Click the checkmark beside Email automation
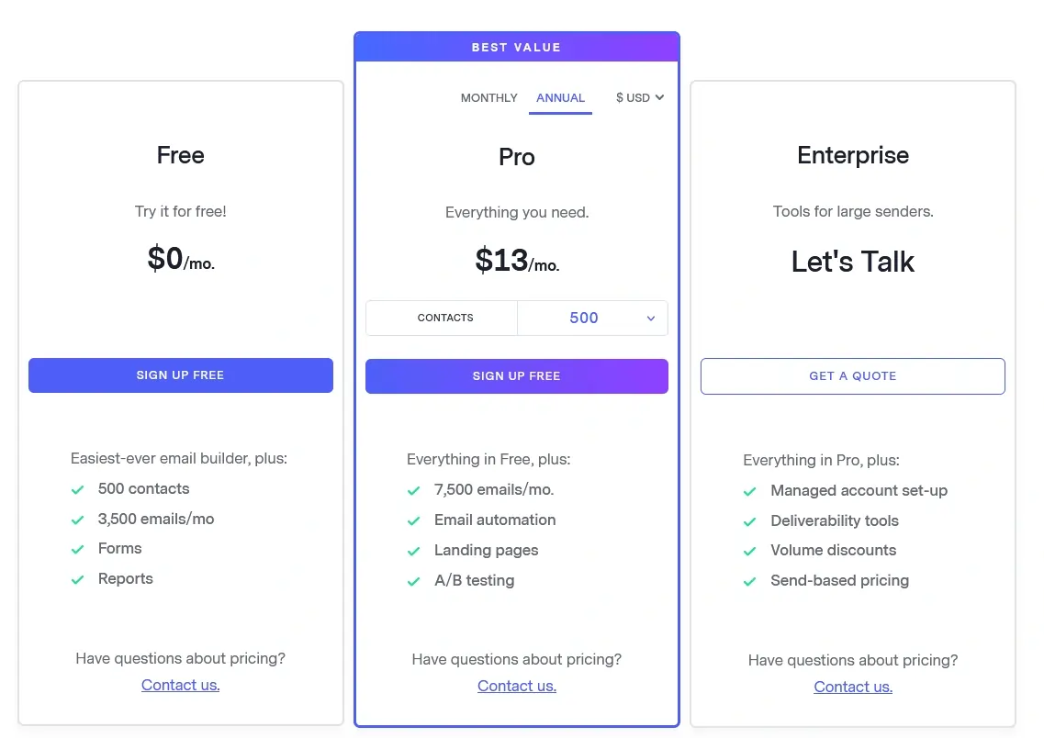 click(x=414, y=520)
